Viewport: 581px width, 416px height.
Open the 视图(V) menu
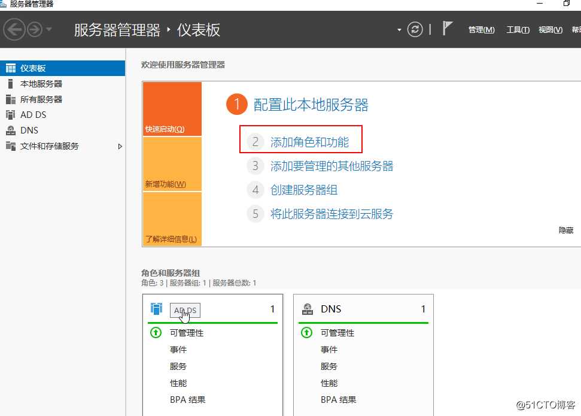tap(550, 30)
